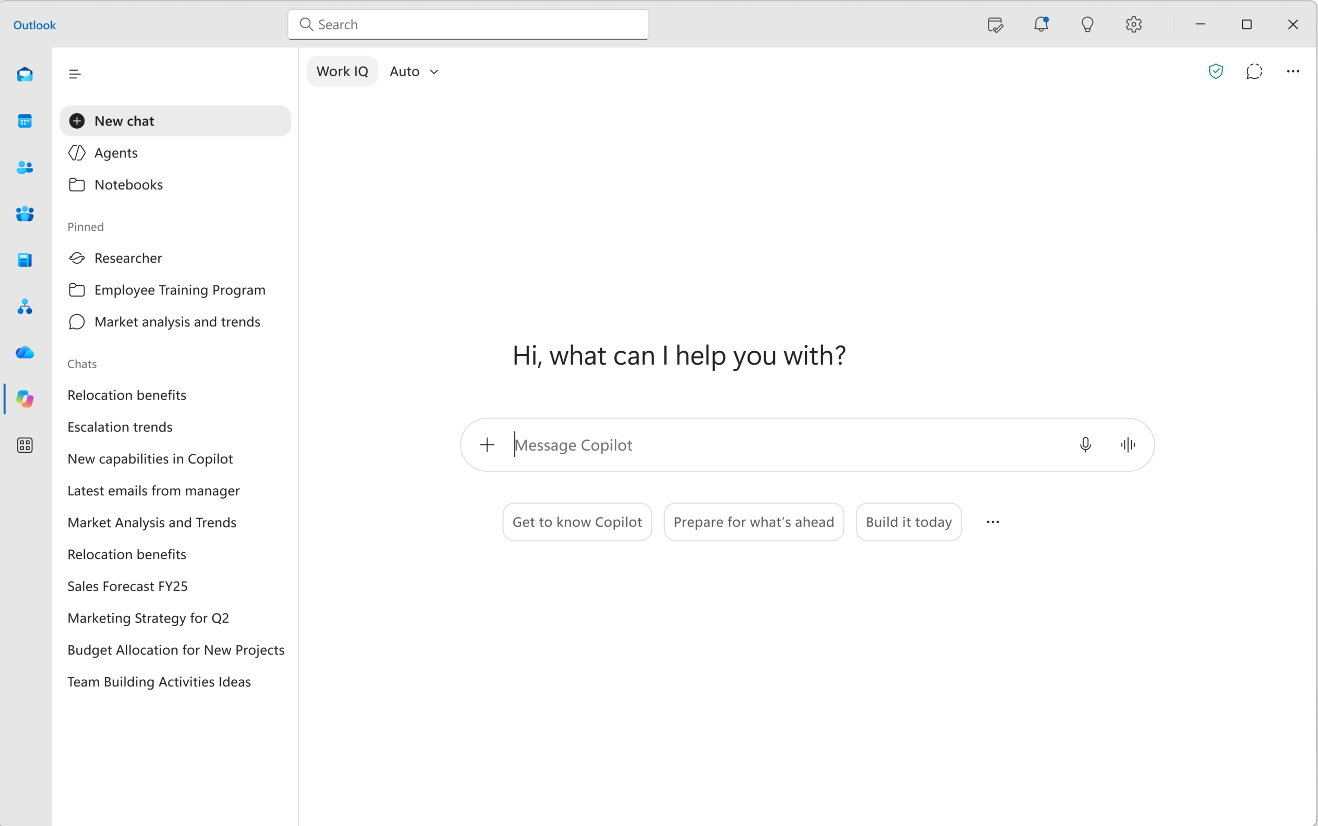The image size is (1318, 826).
Task: Click Build it today suggestion
Action: (909, 522)
